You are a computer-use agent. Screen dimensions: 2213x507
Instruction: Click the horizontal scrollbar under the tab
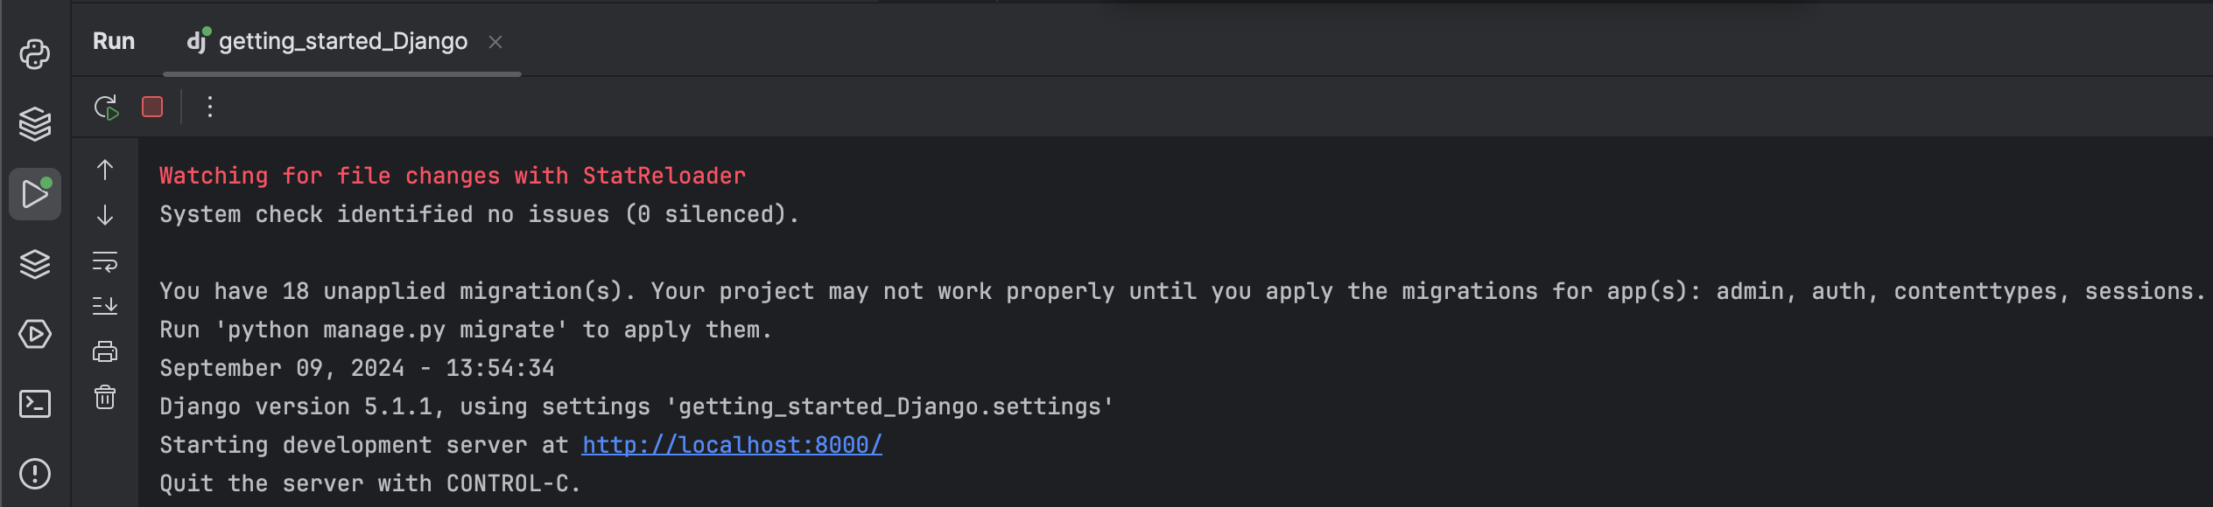(341, 77)
